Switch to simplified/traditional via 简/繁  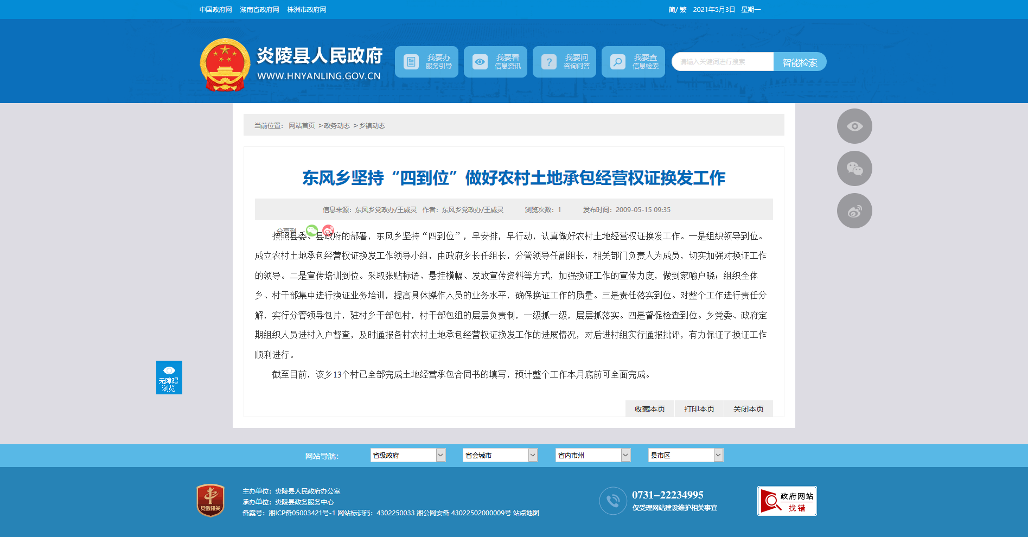pos(677,10)
